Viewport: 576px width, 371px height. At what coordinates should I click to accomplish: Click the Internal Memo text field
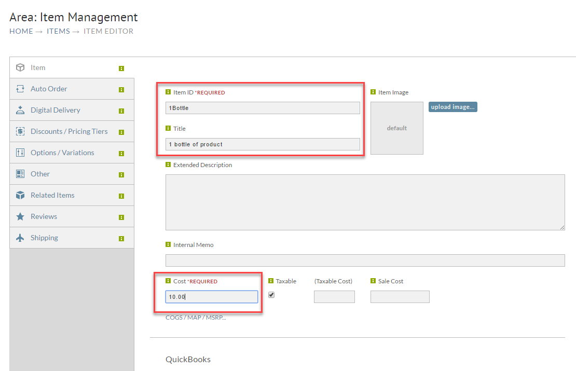365,260
